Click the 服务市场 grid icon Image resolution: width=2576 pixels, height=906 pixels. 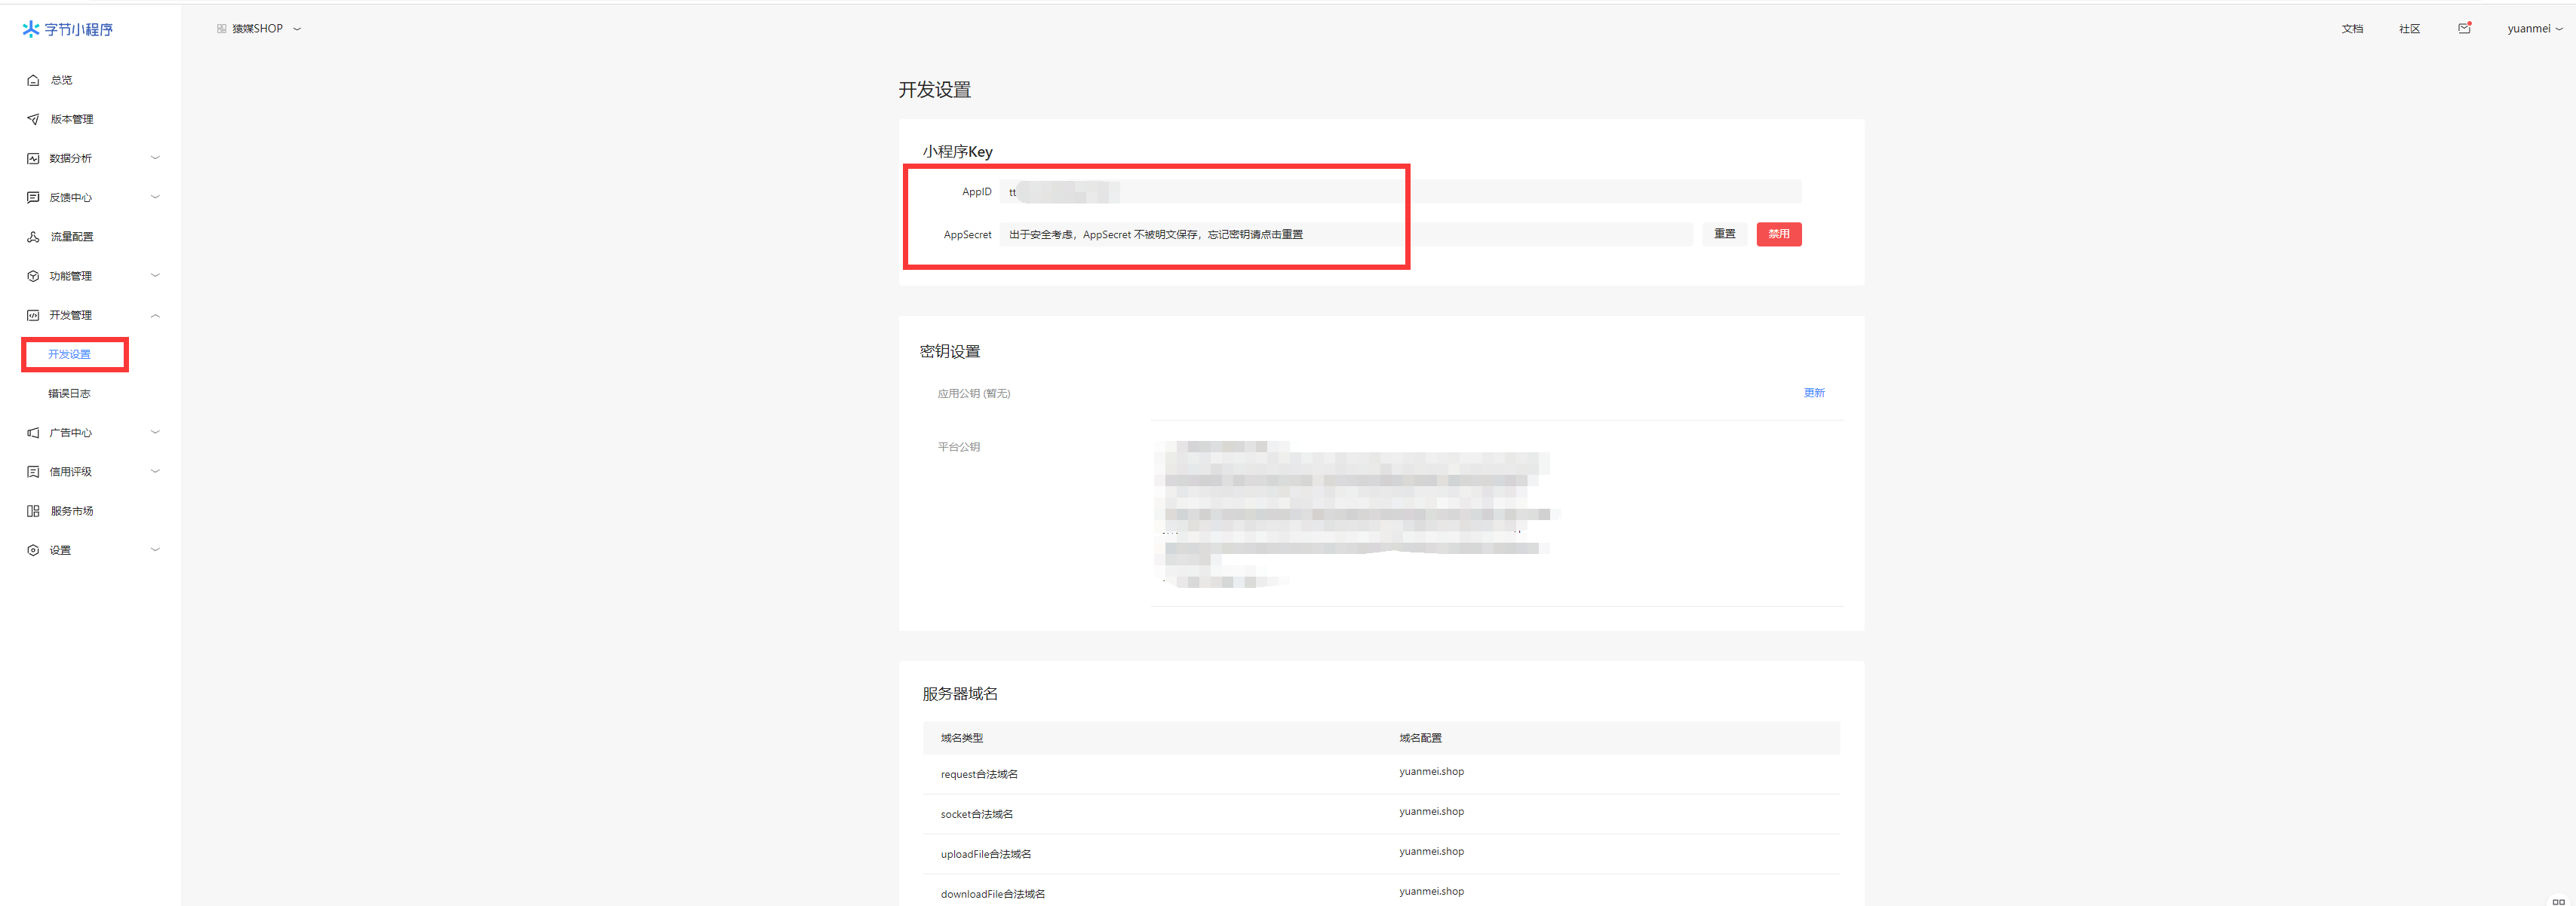(33, 510)
